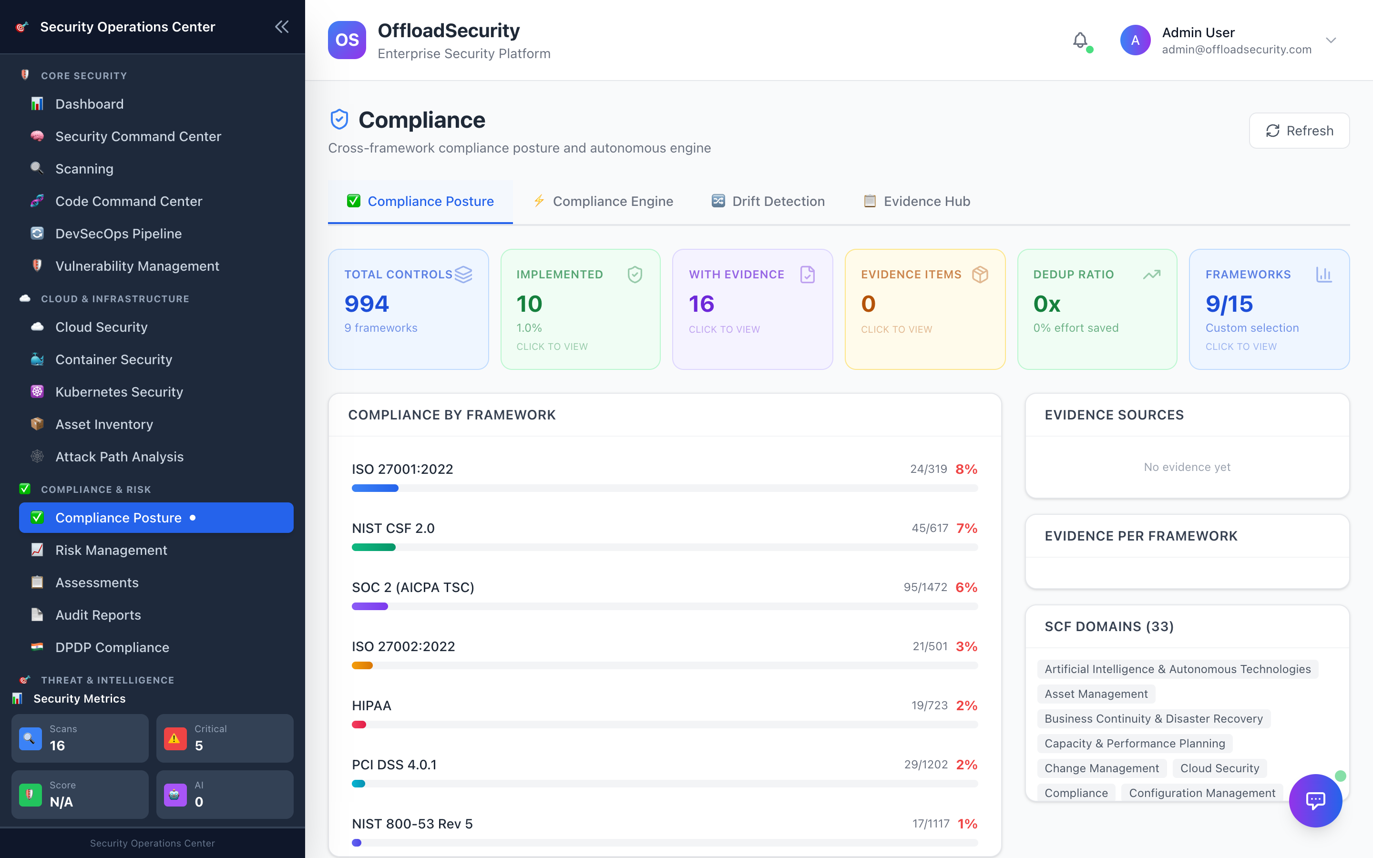Open the chat support bubble
1373x858 pixels.
(x=1315, y=800)
